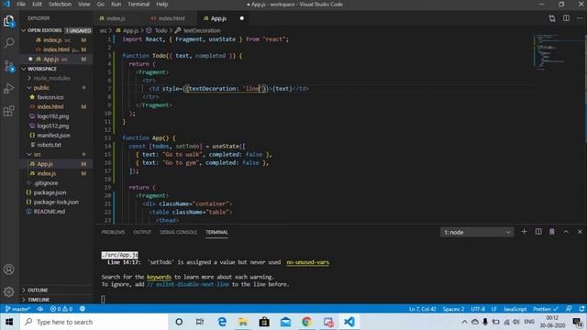The image size is (587, 330).
Task: Open the Accounts menu icon
Action: click(x=8, y=269)
